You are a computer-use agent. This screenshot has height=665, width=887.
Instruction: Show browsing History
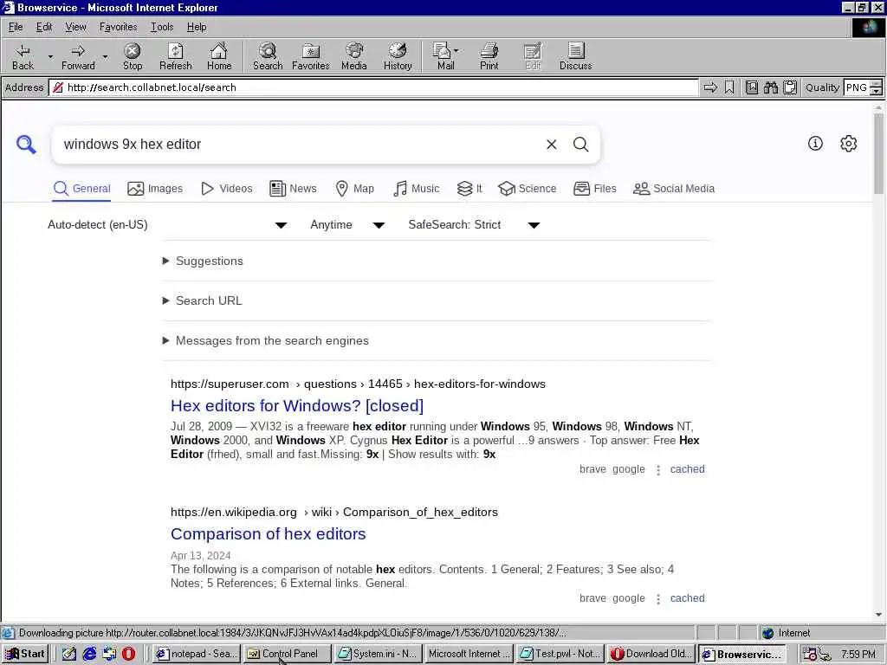click(398, 56)
